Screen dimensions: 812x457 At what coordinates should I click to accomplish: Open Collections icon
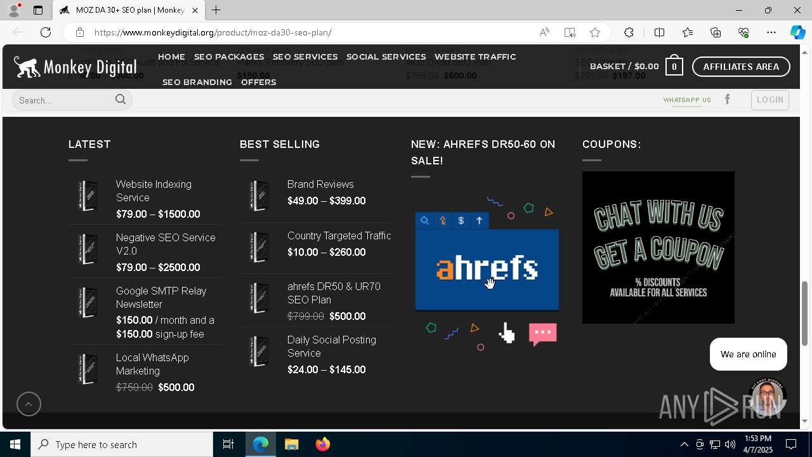716,32
